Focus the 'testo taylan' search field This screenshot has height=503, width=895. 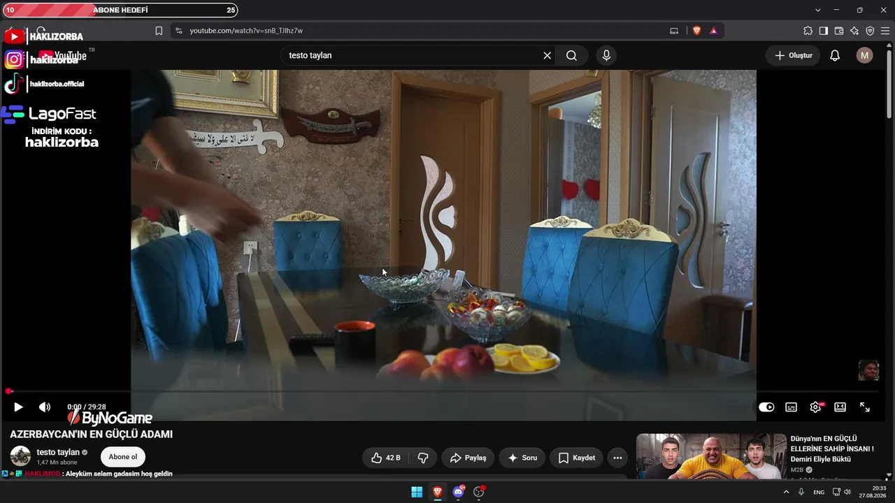pos(413,55)
